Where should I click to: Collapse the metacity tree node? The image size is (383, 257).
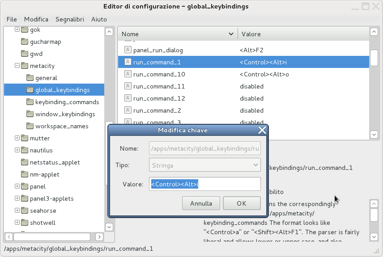[17, 66]
